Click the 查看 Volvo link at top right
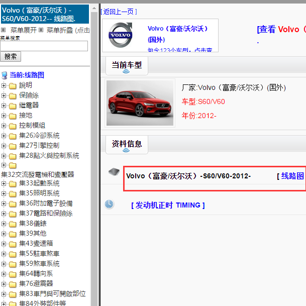This screenshot has height=306, width=306. (x=281, y=29)
